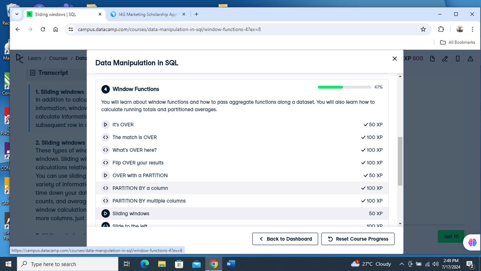
Task: Show hidden system tray icons chevron
Action: [x=402, y=264]
